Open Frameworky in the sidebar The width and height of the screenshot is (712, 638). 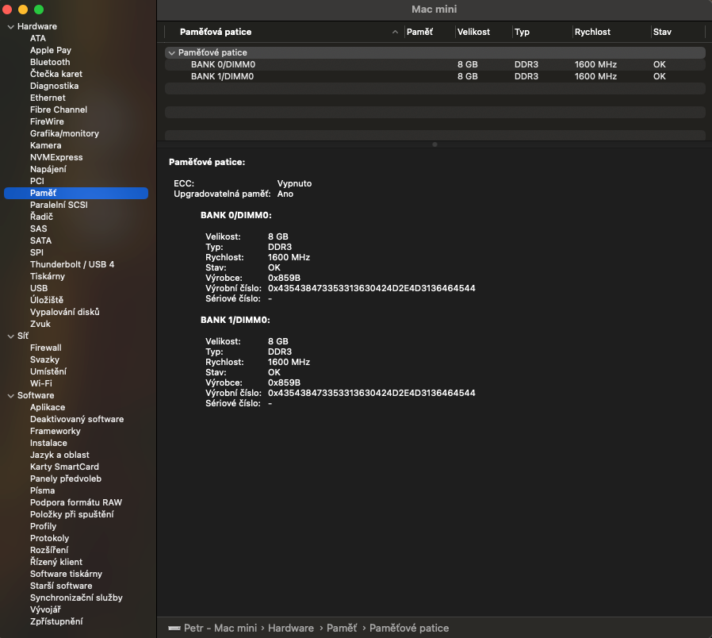pos(55,431)
